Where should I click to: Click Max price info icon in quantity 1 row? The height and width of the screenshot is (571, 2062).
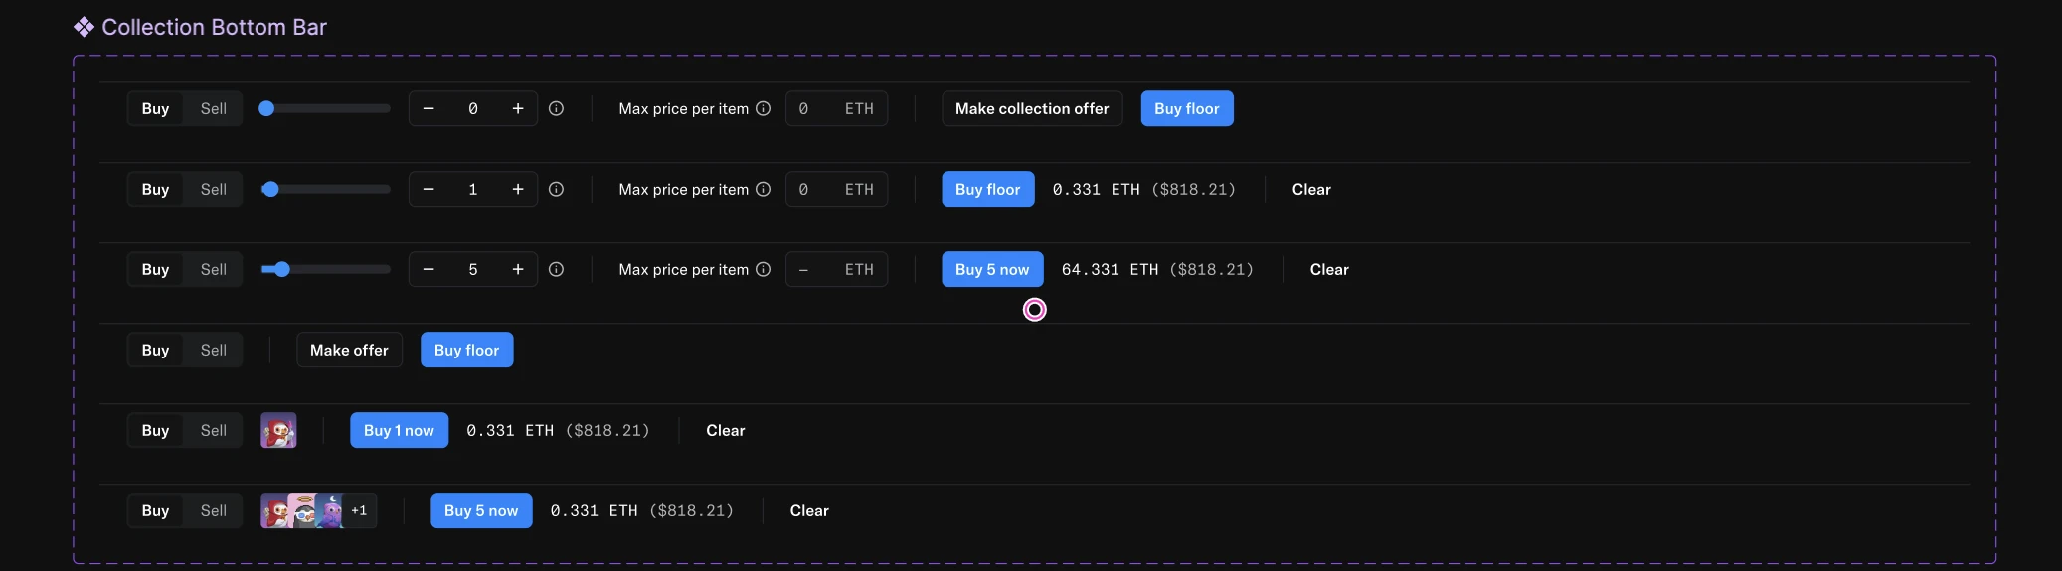pos(764,190)
